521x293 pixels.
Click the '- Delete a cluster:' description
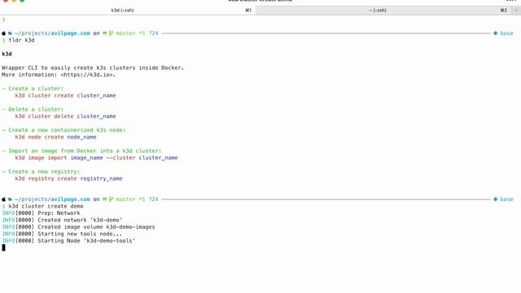pyautogui.click(x=33, y=109)
